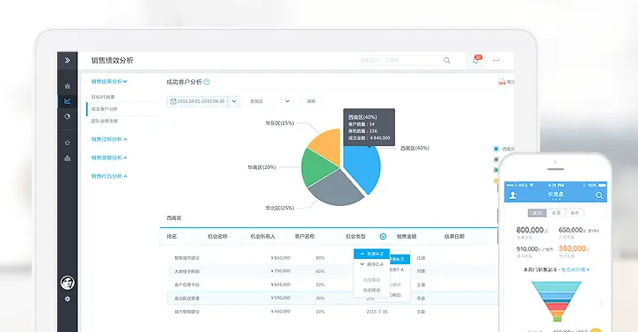Tap the contacts icon in the phone header

[x=513, y=196]
